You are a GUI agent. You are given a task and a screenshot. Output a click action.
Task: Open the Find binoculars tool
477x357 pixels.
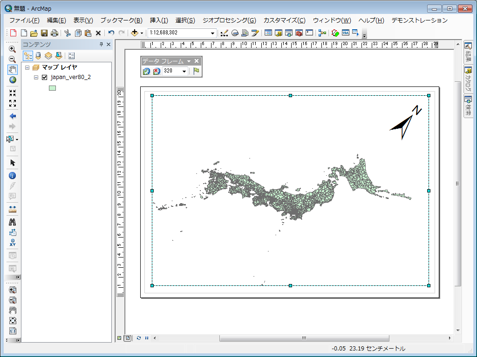[x=13, y=222]
